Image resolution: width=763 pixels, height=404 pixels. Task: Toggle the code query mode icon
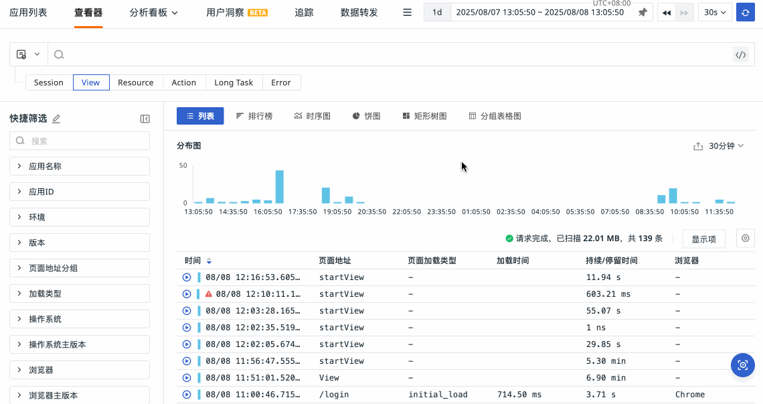pyautogui.click(x=740, y=55)
